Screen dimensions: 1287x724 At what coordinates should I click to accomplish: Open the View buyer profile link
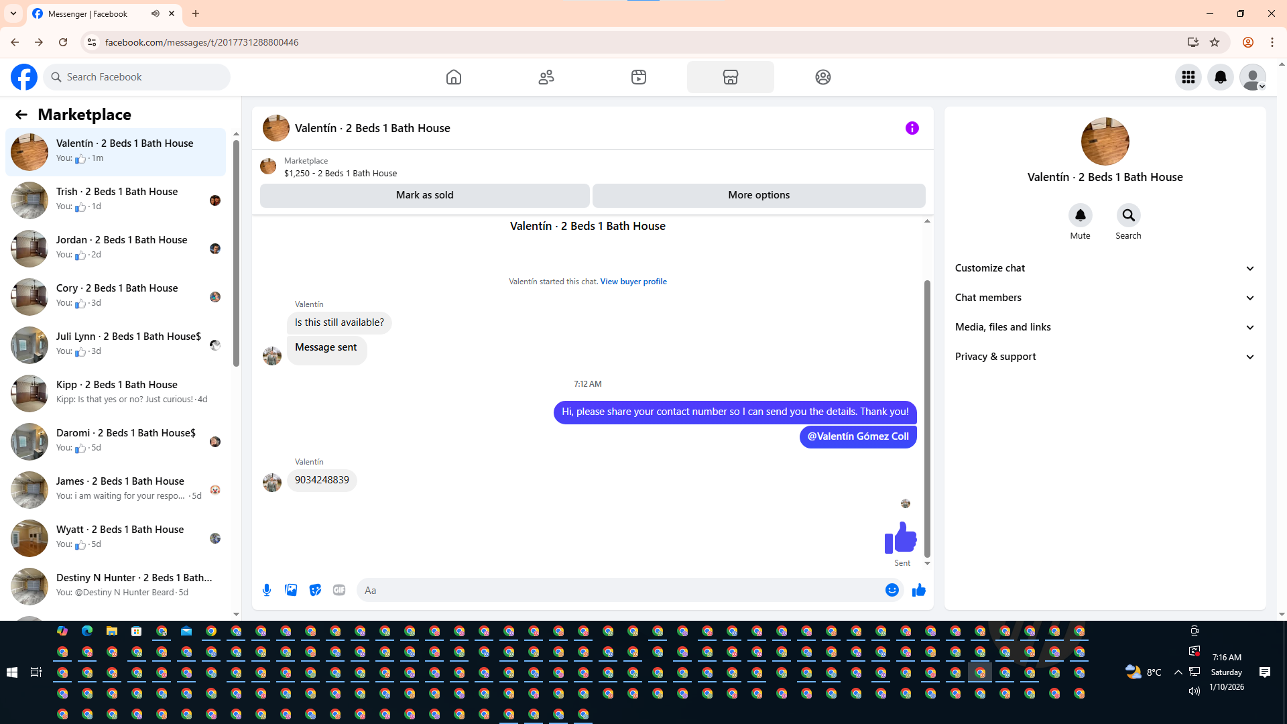(x=633, y=282)
